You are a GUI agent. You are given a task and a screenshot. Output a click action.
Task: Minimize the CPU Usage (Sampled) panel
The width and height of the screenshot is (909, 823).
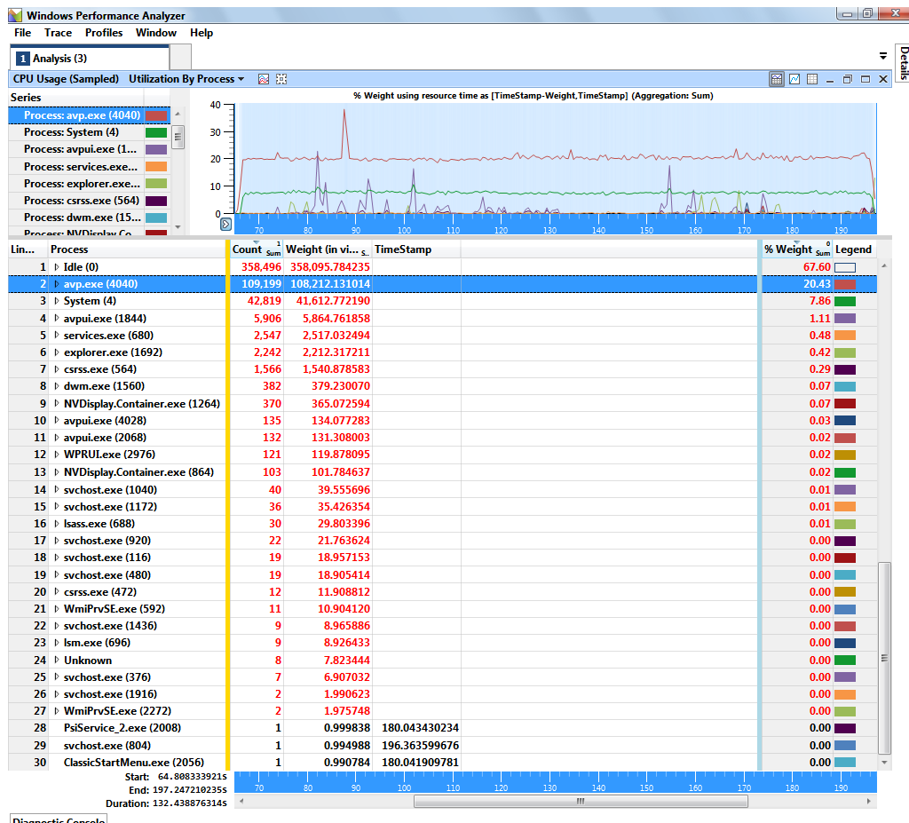pyautogui.click(x=830, y=79)
